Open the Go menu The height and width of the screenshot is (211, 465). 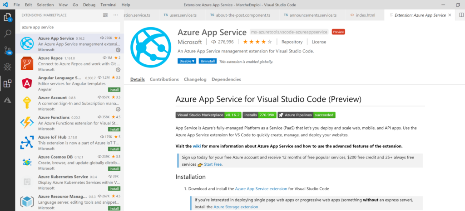point(75,5)
